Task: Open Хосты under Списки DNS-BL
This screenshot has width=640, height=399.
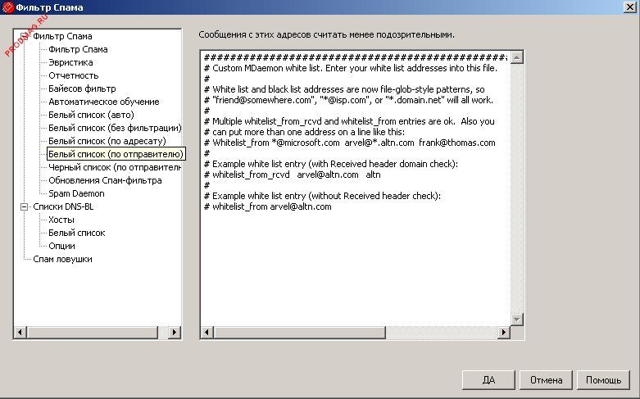Action: coord(61,220)
